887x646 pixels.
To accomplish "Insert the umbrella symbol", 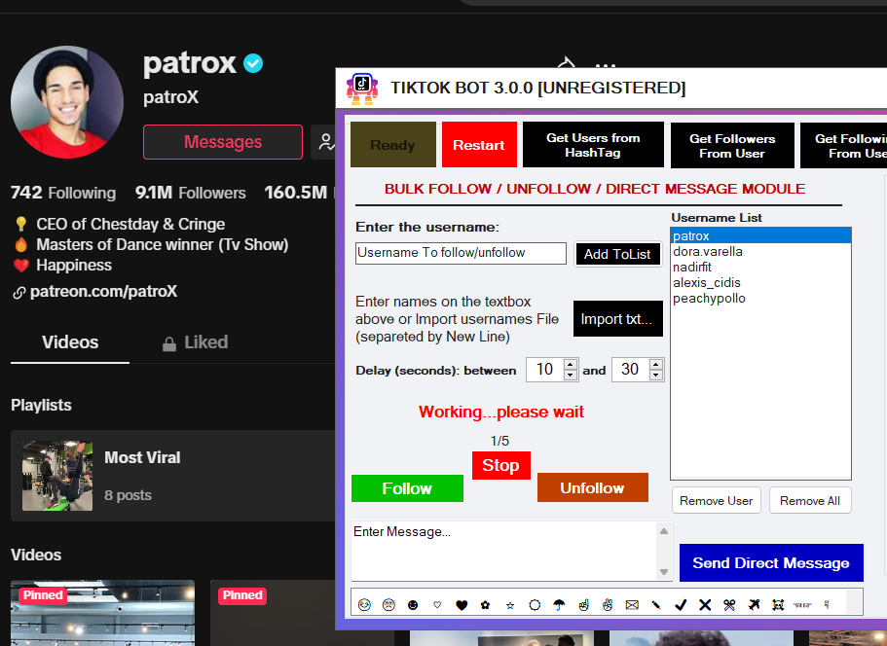I will [x=559, y=605].
